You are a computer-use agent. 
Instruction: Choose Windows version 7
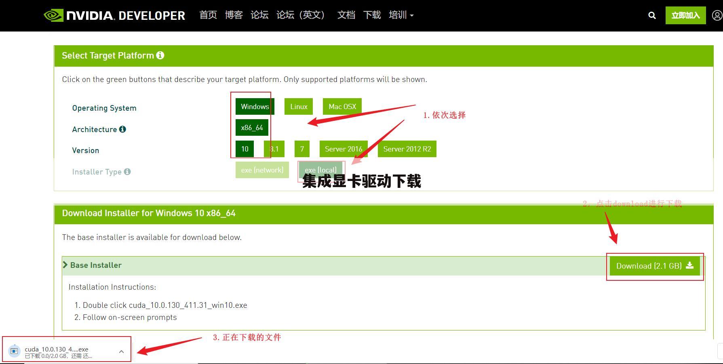click(x=302, y=149)
